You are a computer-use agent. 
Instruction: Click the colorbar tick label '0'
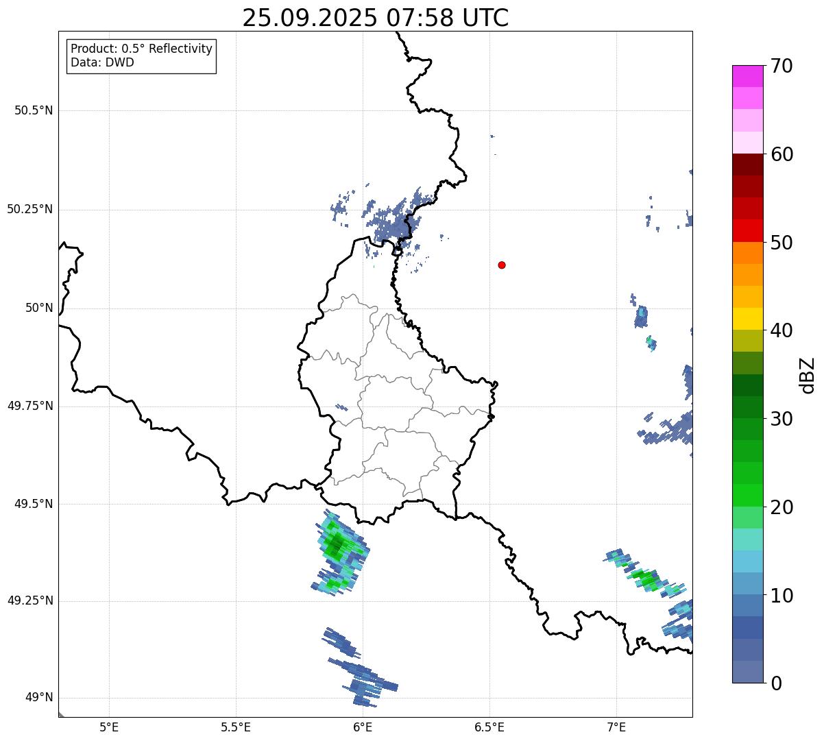[776, 683]
